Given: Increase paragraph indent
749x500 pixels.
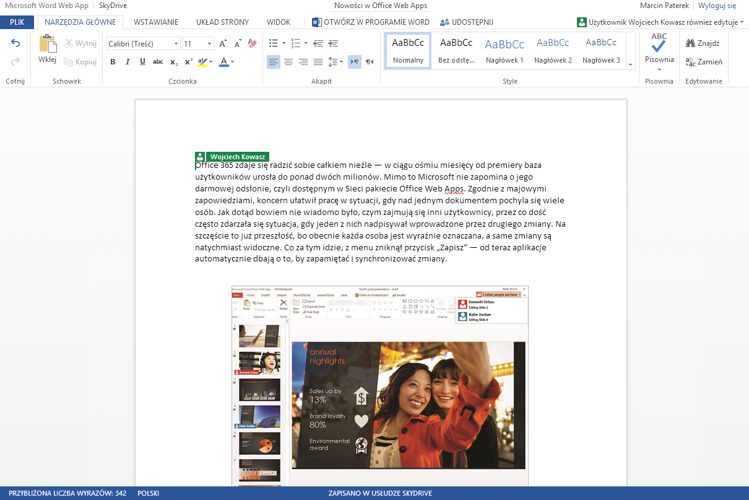Looking at the screenshot, I should tap(333, 43).
